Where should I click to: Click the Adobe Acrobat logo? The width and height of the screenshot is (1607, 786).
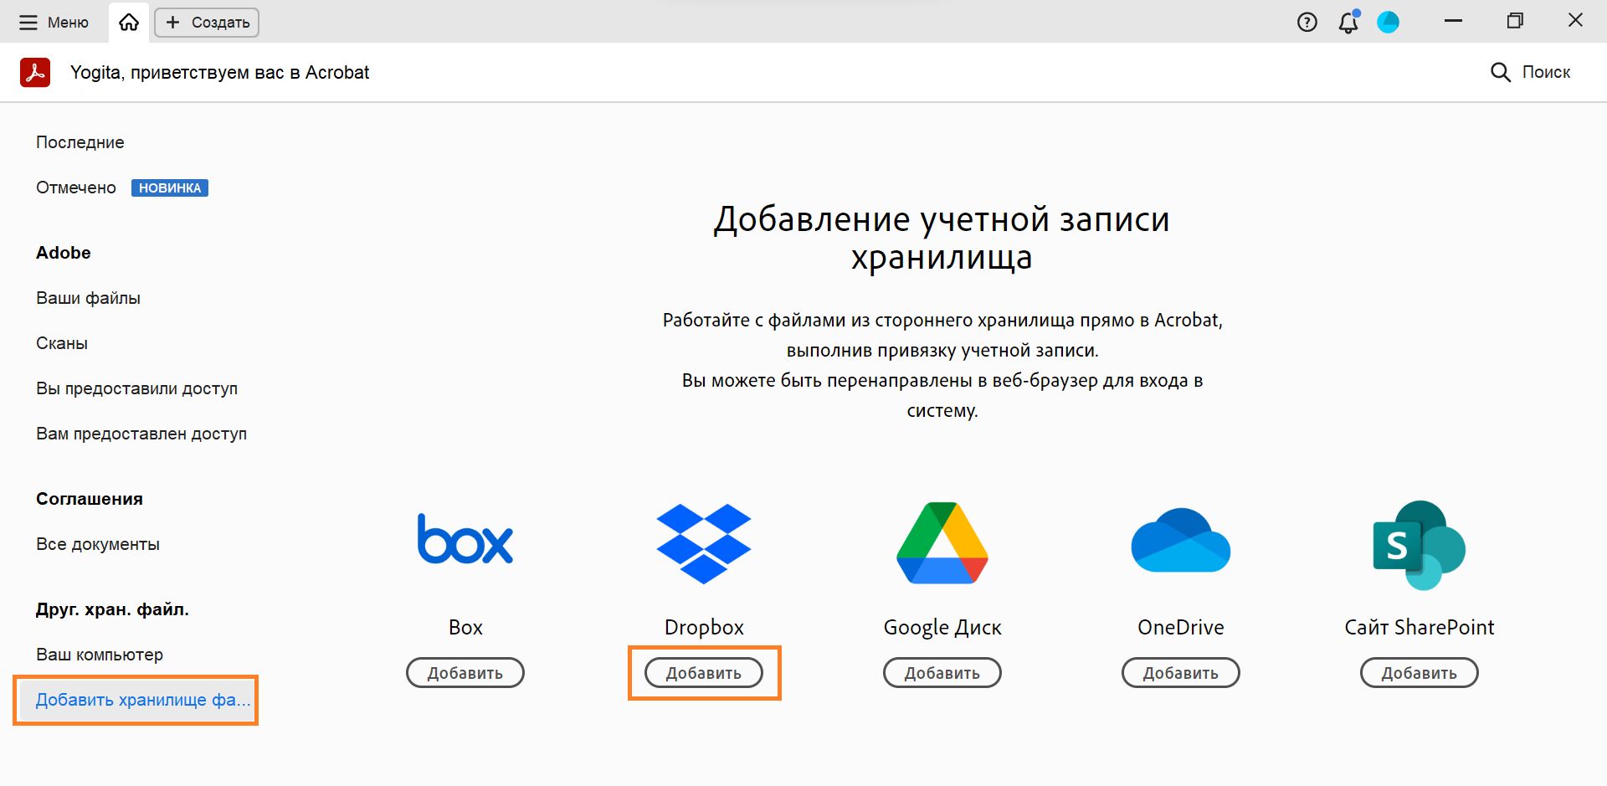(x=34, y=72)
